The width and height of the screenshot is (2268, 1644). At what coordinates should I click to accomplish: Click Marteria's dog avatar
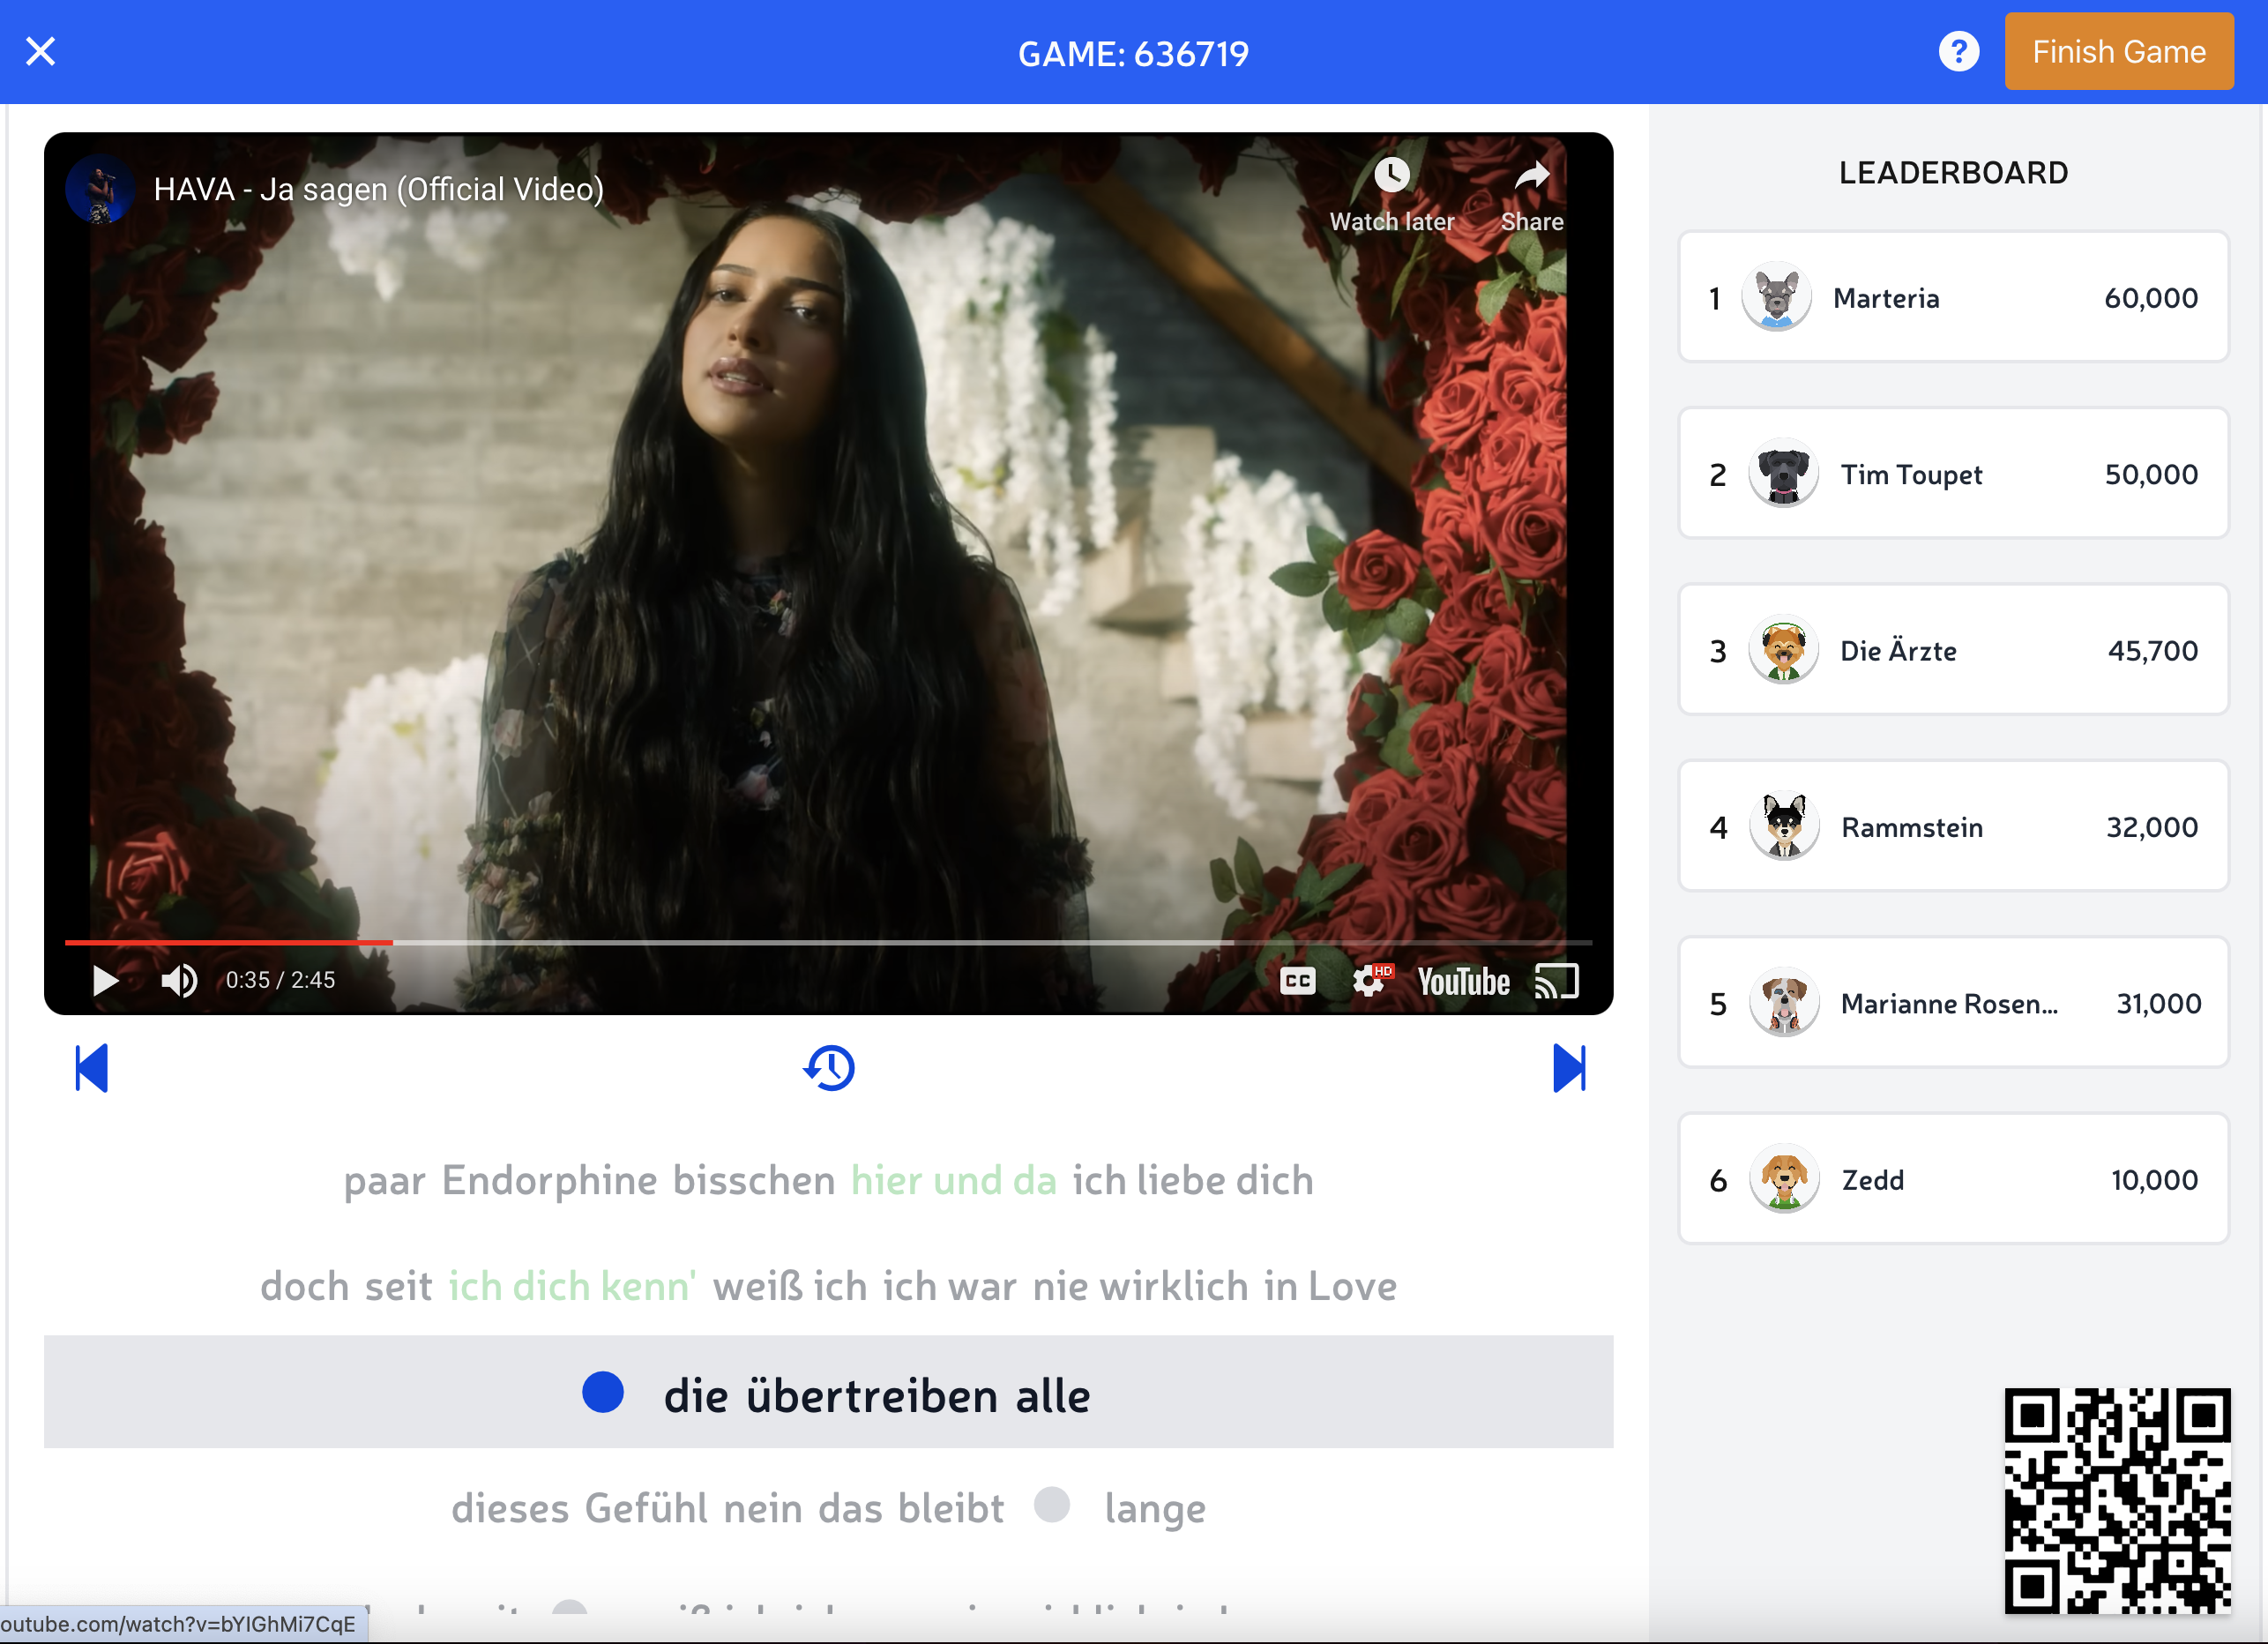(1776, 297)
